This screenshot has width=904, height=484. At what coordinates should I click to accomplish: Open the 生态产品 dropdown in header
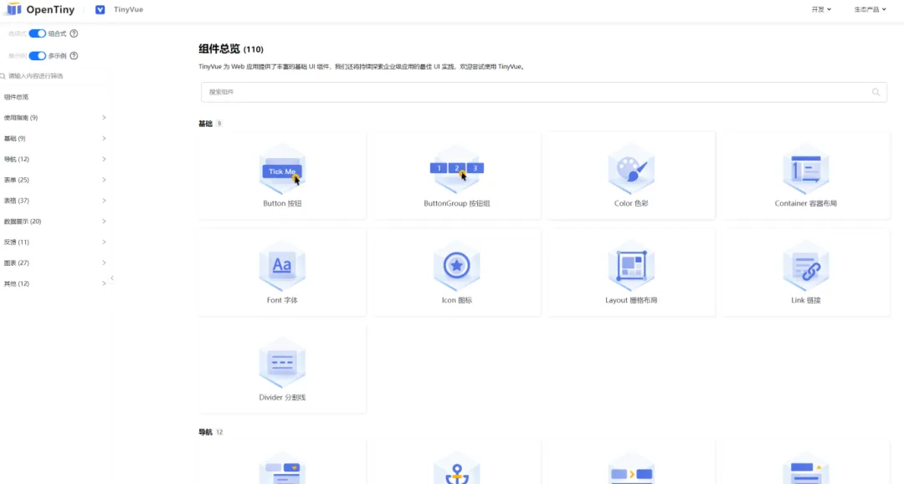(x=870, y=9)
